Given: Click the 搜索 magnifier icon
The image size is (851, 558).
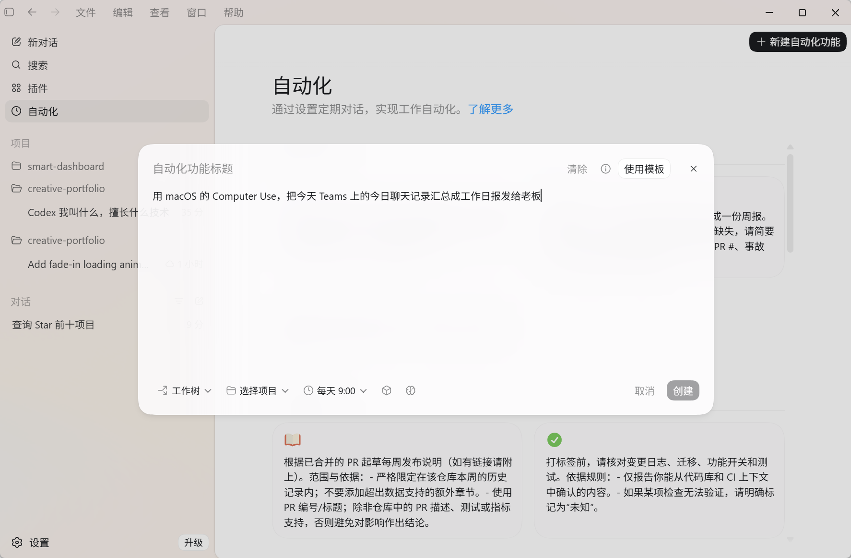Looking at the screenshot, I should point(16,65).
